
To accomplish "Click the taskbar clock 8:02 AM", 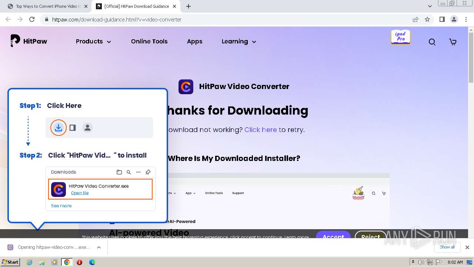I will (455, 262).
